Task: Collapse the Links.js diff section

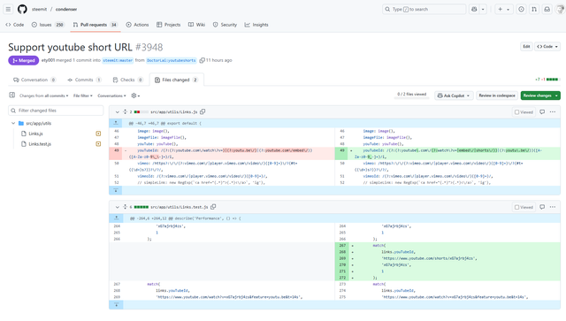Action: click(117, 112)
